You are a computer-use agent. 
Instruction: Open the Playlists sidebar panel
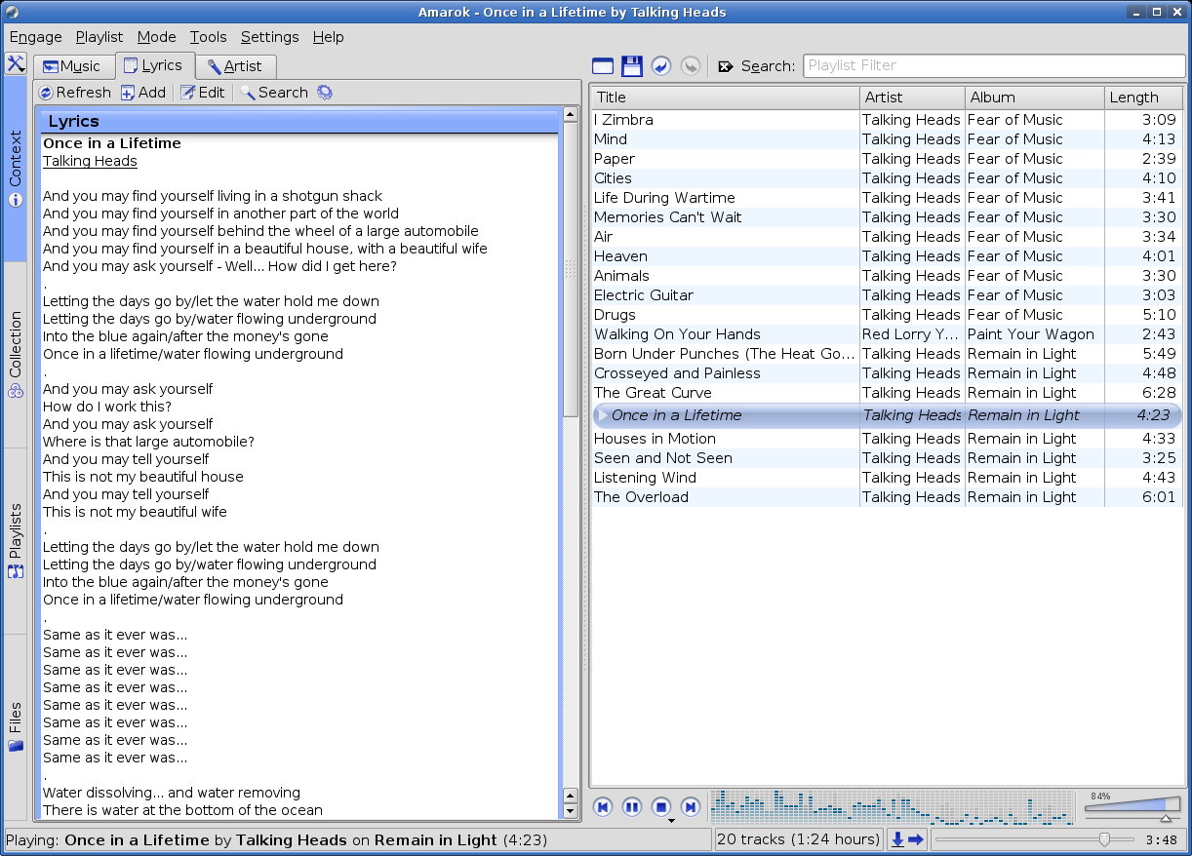16,541
